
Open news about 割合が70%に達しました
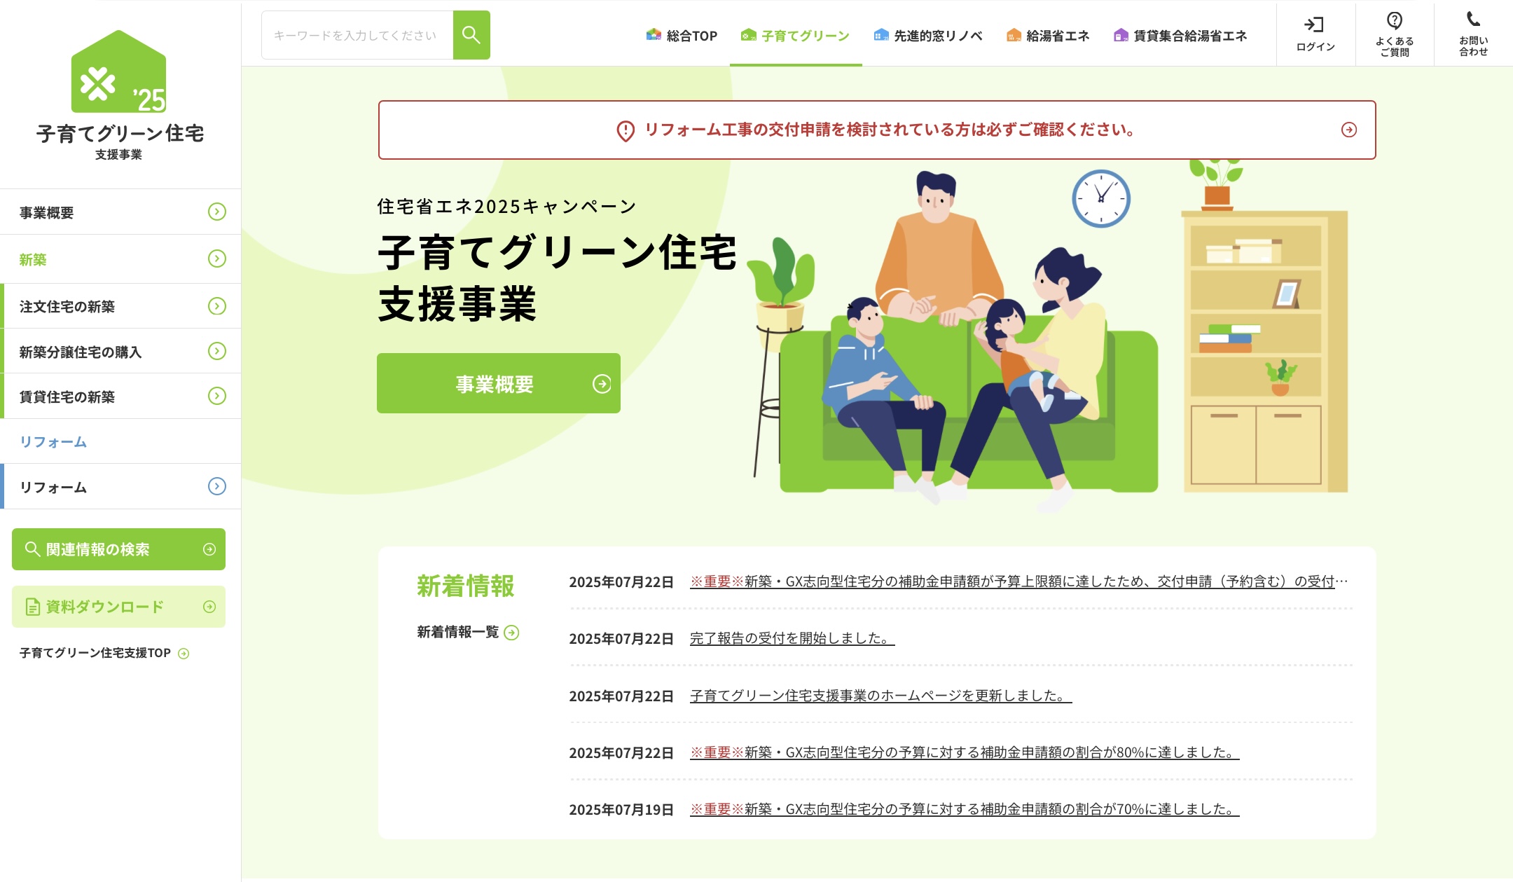[965, 809]
